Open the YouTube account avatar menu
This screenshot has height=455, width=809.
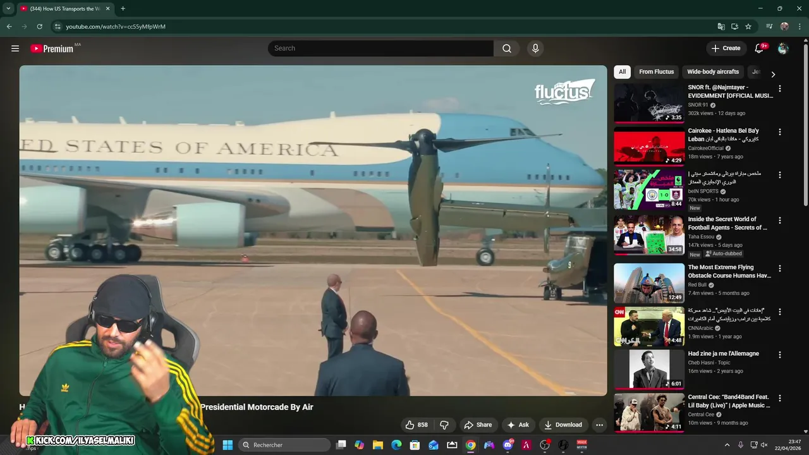(x=783, y=48)
